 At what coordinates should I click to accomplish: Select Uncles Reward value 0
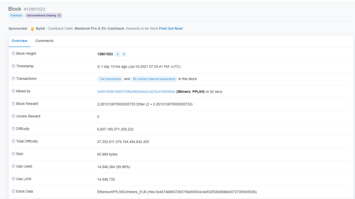click(98, 117)
